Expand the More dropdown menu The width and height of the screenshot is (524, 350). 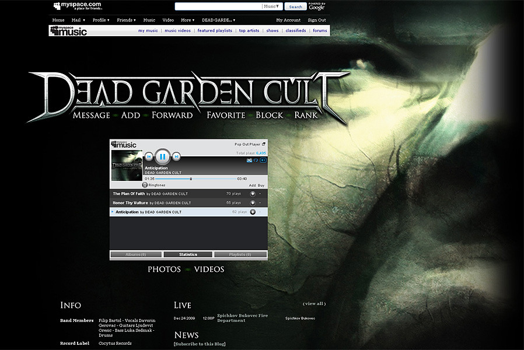pyautogui.click(x=187, y=20)
